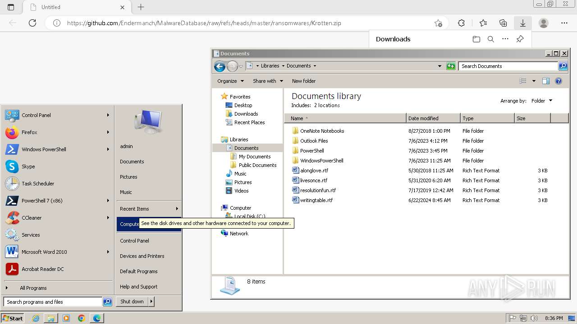
Task: Open Task Scheduler from Start menu
Action: (57, 184)
